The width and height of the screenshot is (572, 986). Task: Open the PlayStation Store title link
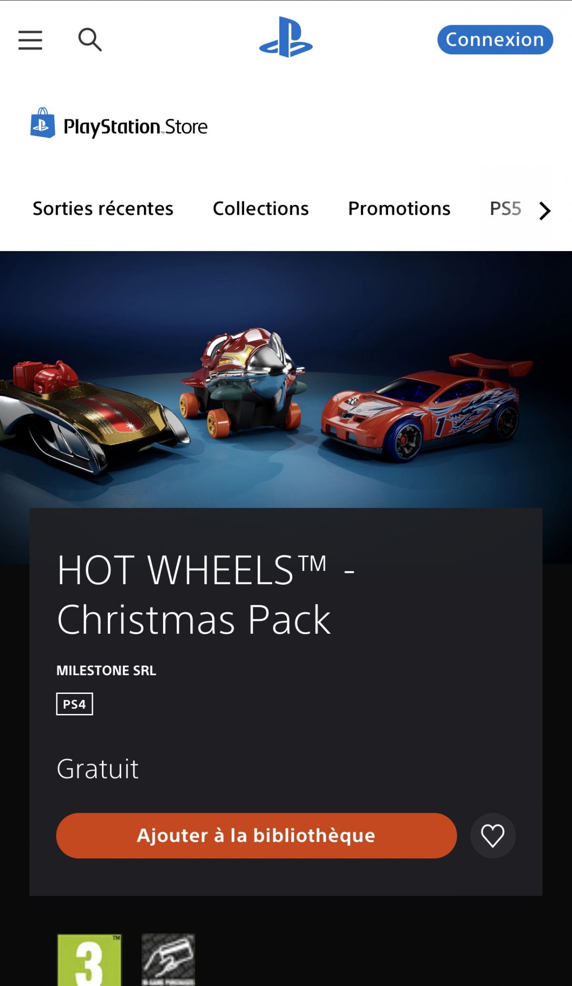(x=136, y=127)
